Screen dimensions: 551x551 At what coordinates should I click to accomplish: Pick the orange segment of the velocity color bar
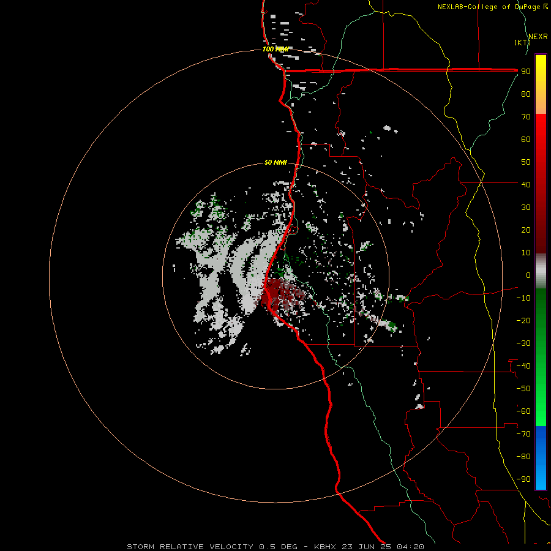(541, 103)
